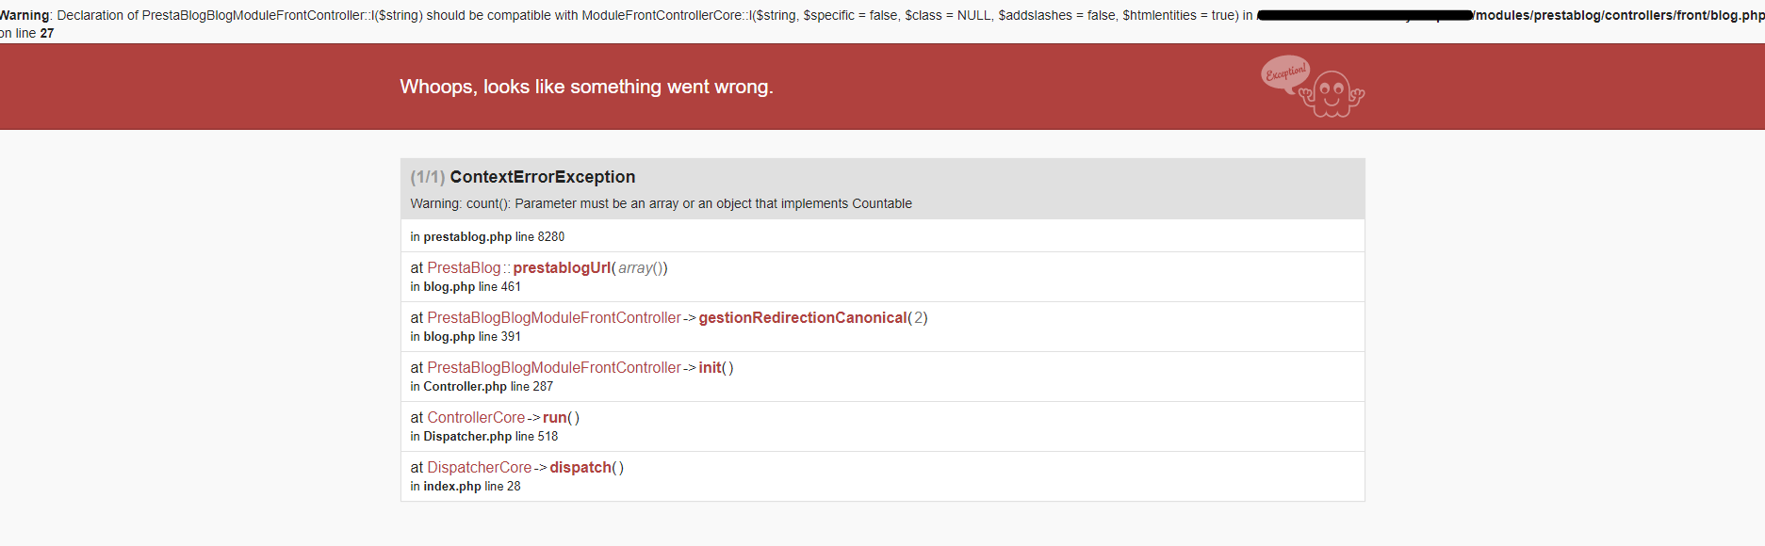Viewport: 1765px width, 546px height.
Task: Click 'in blog.php line 461' text
Action: [466, 287]
